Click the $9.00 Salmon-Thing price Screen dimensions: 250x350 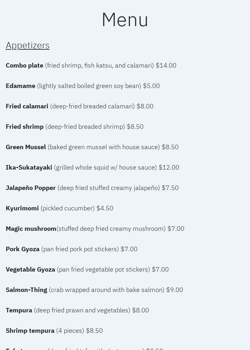point(175,290)
